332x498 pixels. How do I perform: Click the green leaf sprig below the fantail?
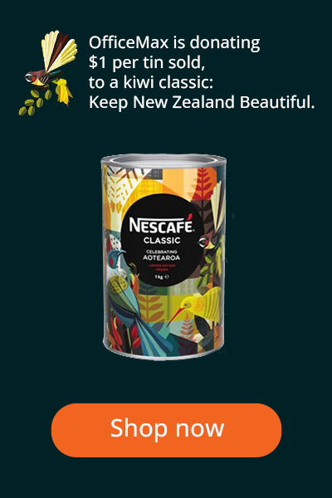pos(35,102)
